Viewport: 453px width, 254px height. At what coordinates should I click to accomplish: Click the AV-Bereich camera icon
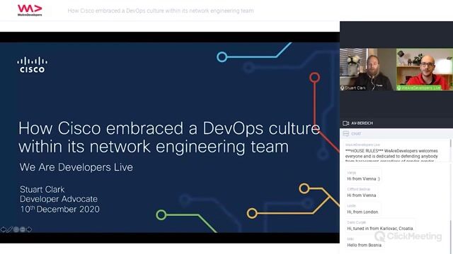coord(345,123)
